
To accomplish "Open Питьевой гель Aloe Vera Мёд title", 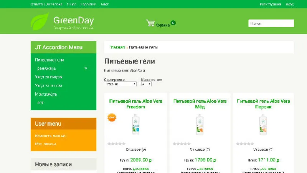I will click(x=200, y=104).
